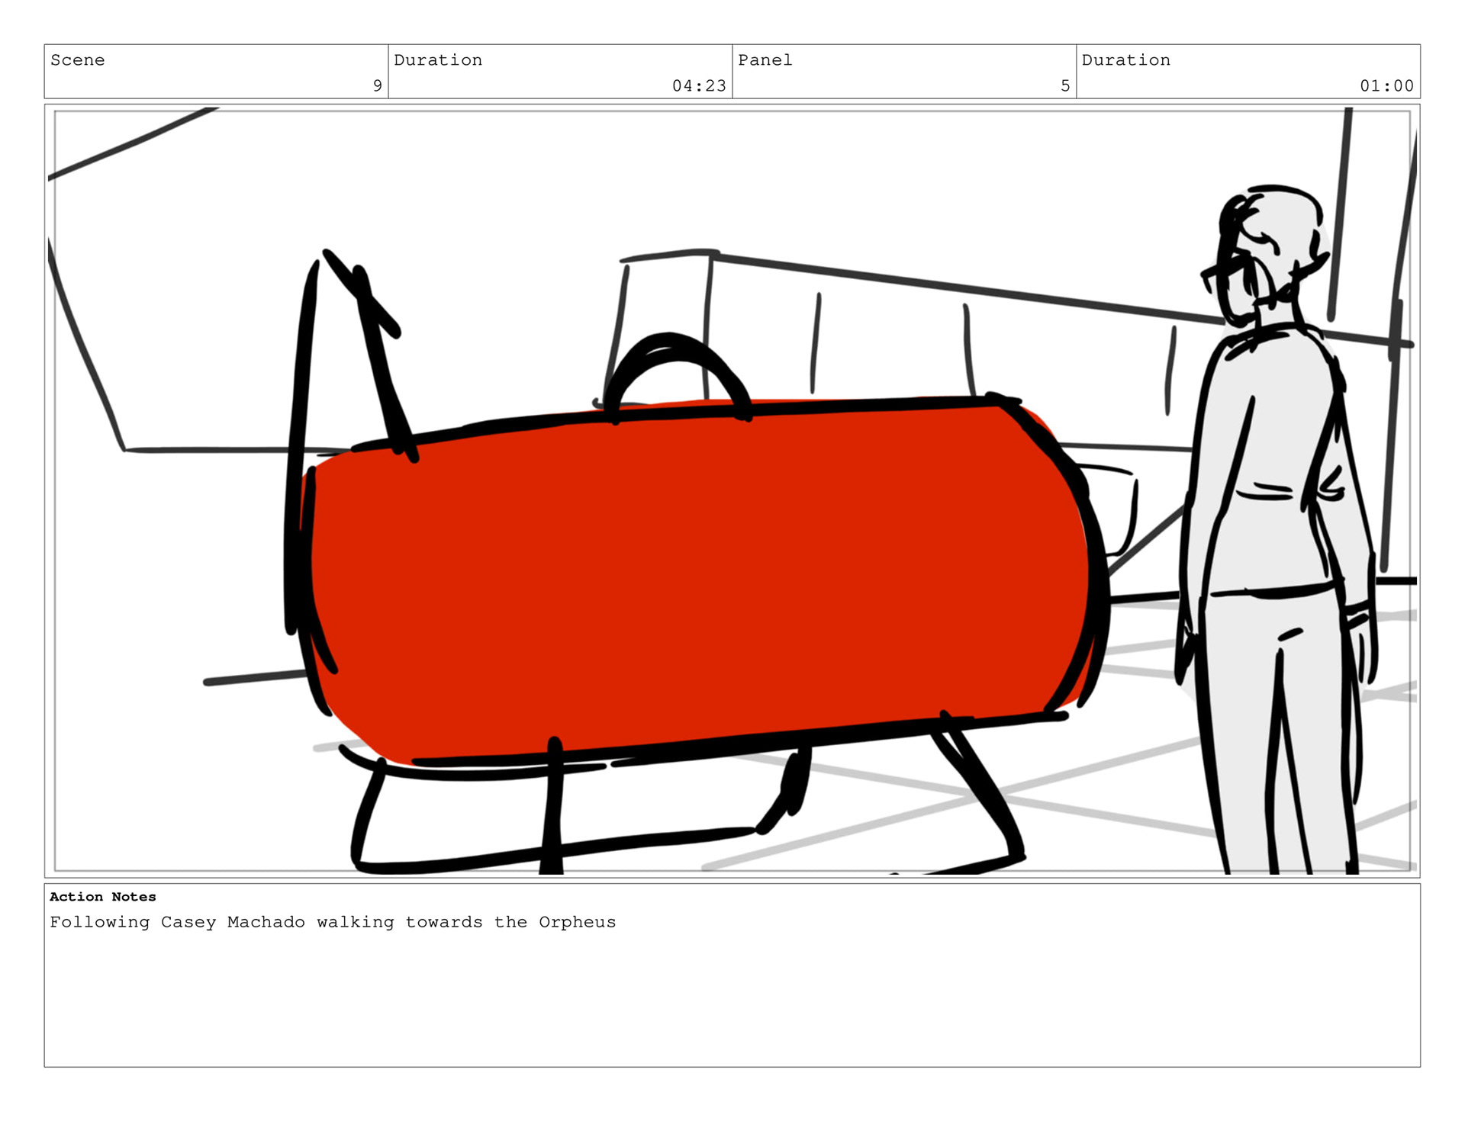Select the scene number 9 field
This screenshot has width=1465, height=1134.
(x=377, y=85)
